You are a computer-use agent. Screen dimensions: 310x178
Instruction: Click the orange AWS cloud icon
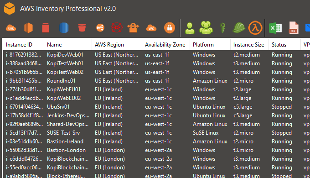click(x=11, y=28)
